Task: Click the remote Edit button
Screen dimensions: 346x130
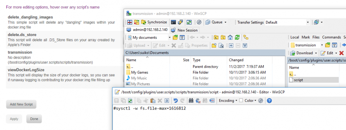Action: tap(327, 53)
